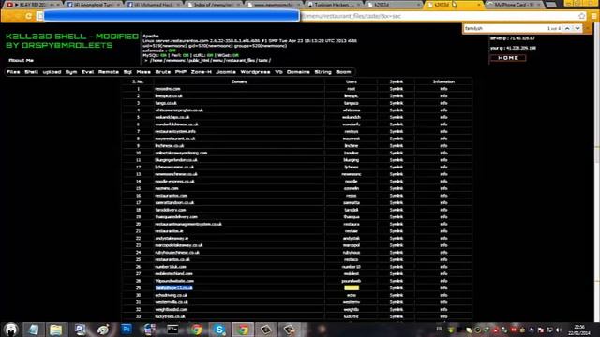The width and height of the screenshot is (600, 337).
Task: Open the Files menu item
Action: [13, 72]
